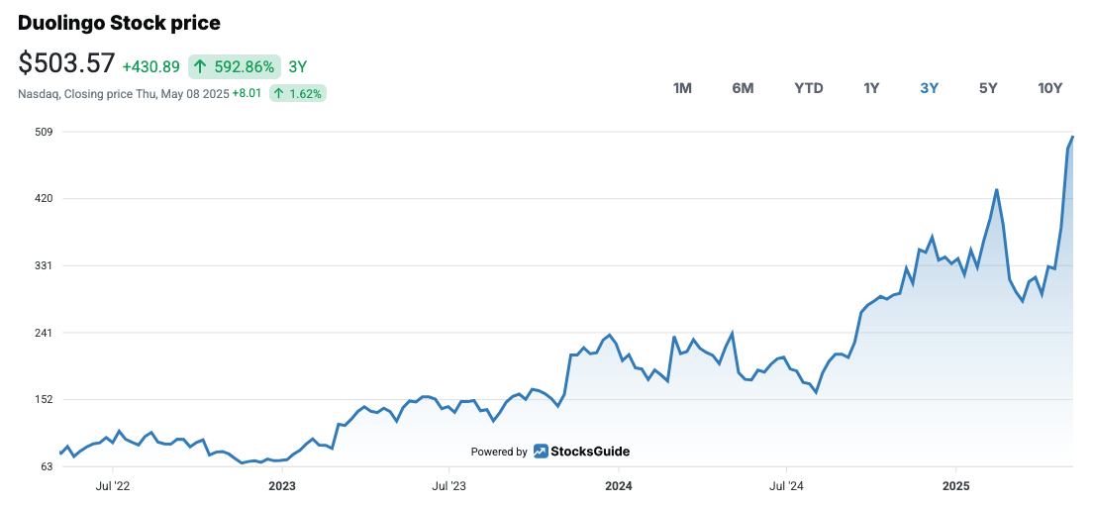Screen dimensions: 1093x506
Task: Click the Jul '22 x-axis label
Action: pos(112,484)
